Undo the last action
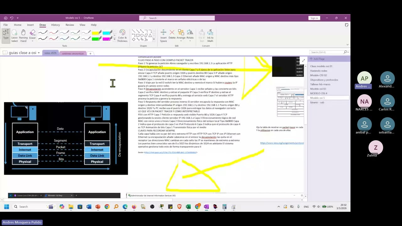 click(12, 18)
